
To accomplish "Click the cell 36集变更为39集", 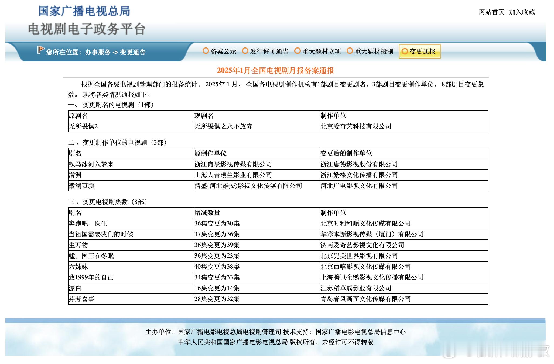I will coord(257,245).
